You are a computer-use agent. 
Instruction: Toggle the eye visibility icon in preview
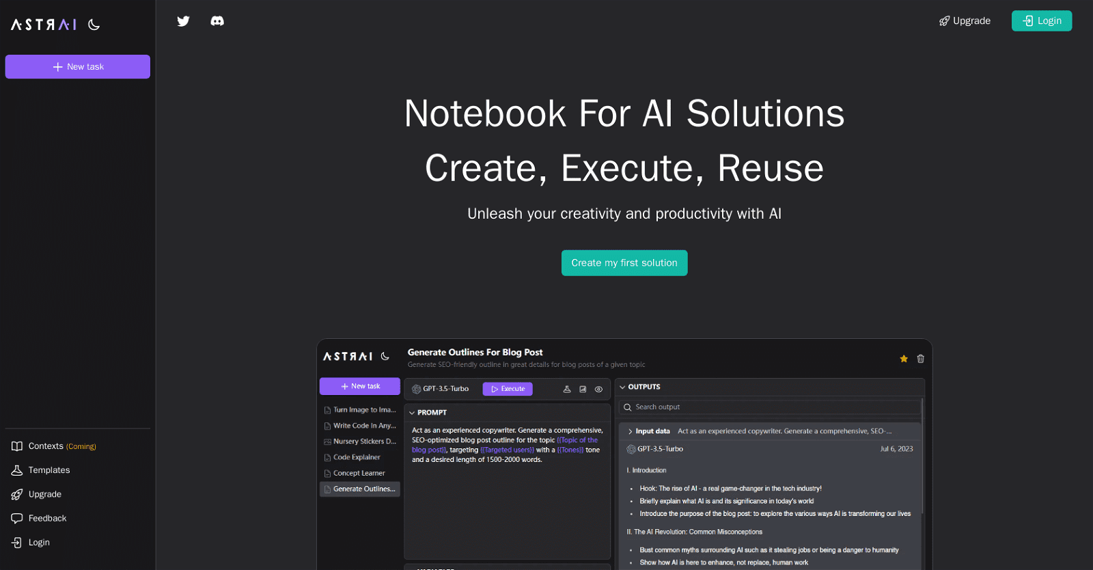[598, 390]
